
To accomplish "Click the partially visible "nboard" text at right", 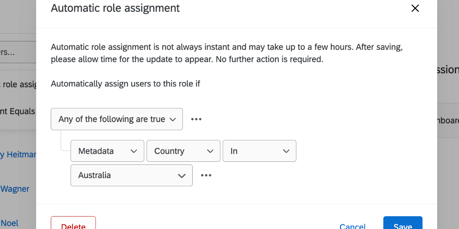I will coord(448,120).
